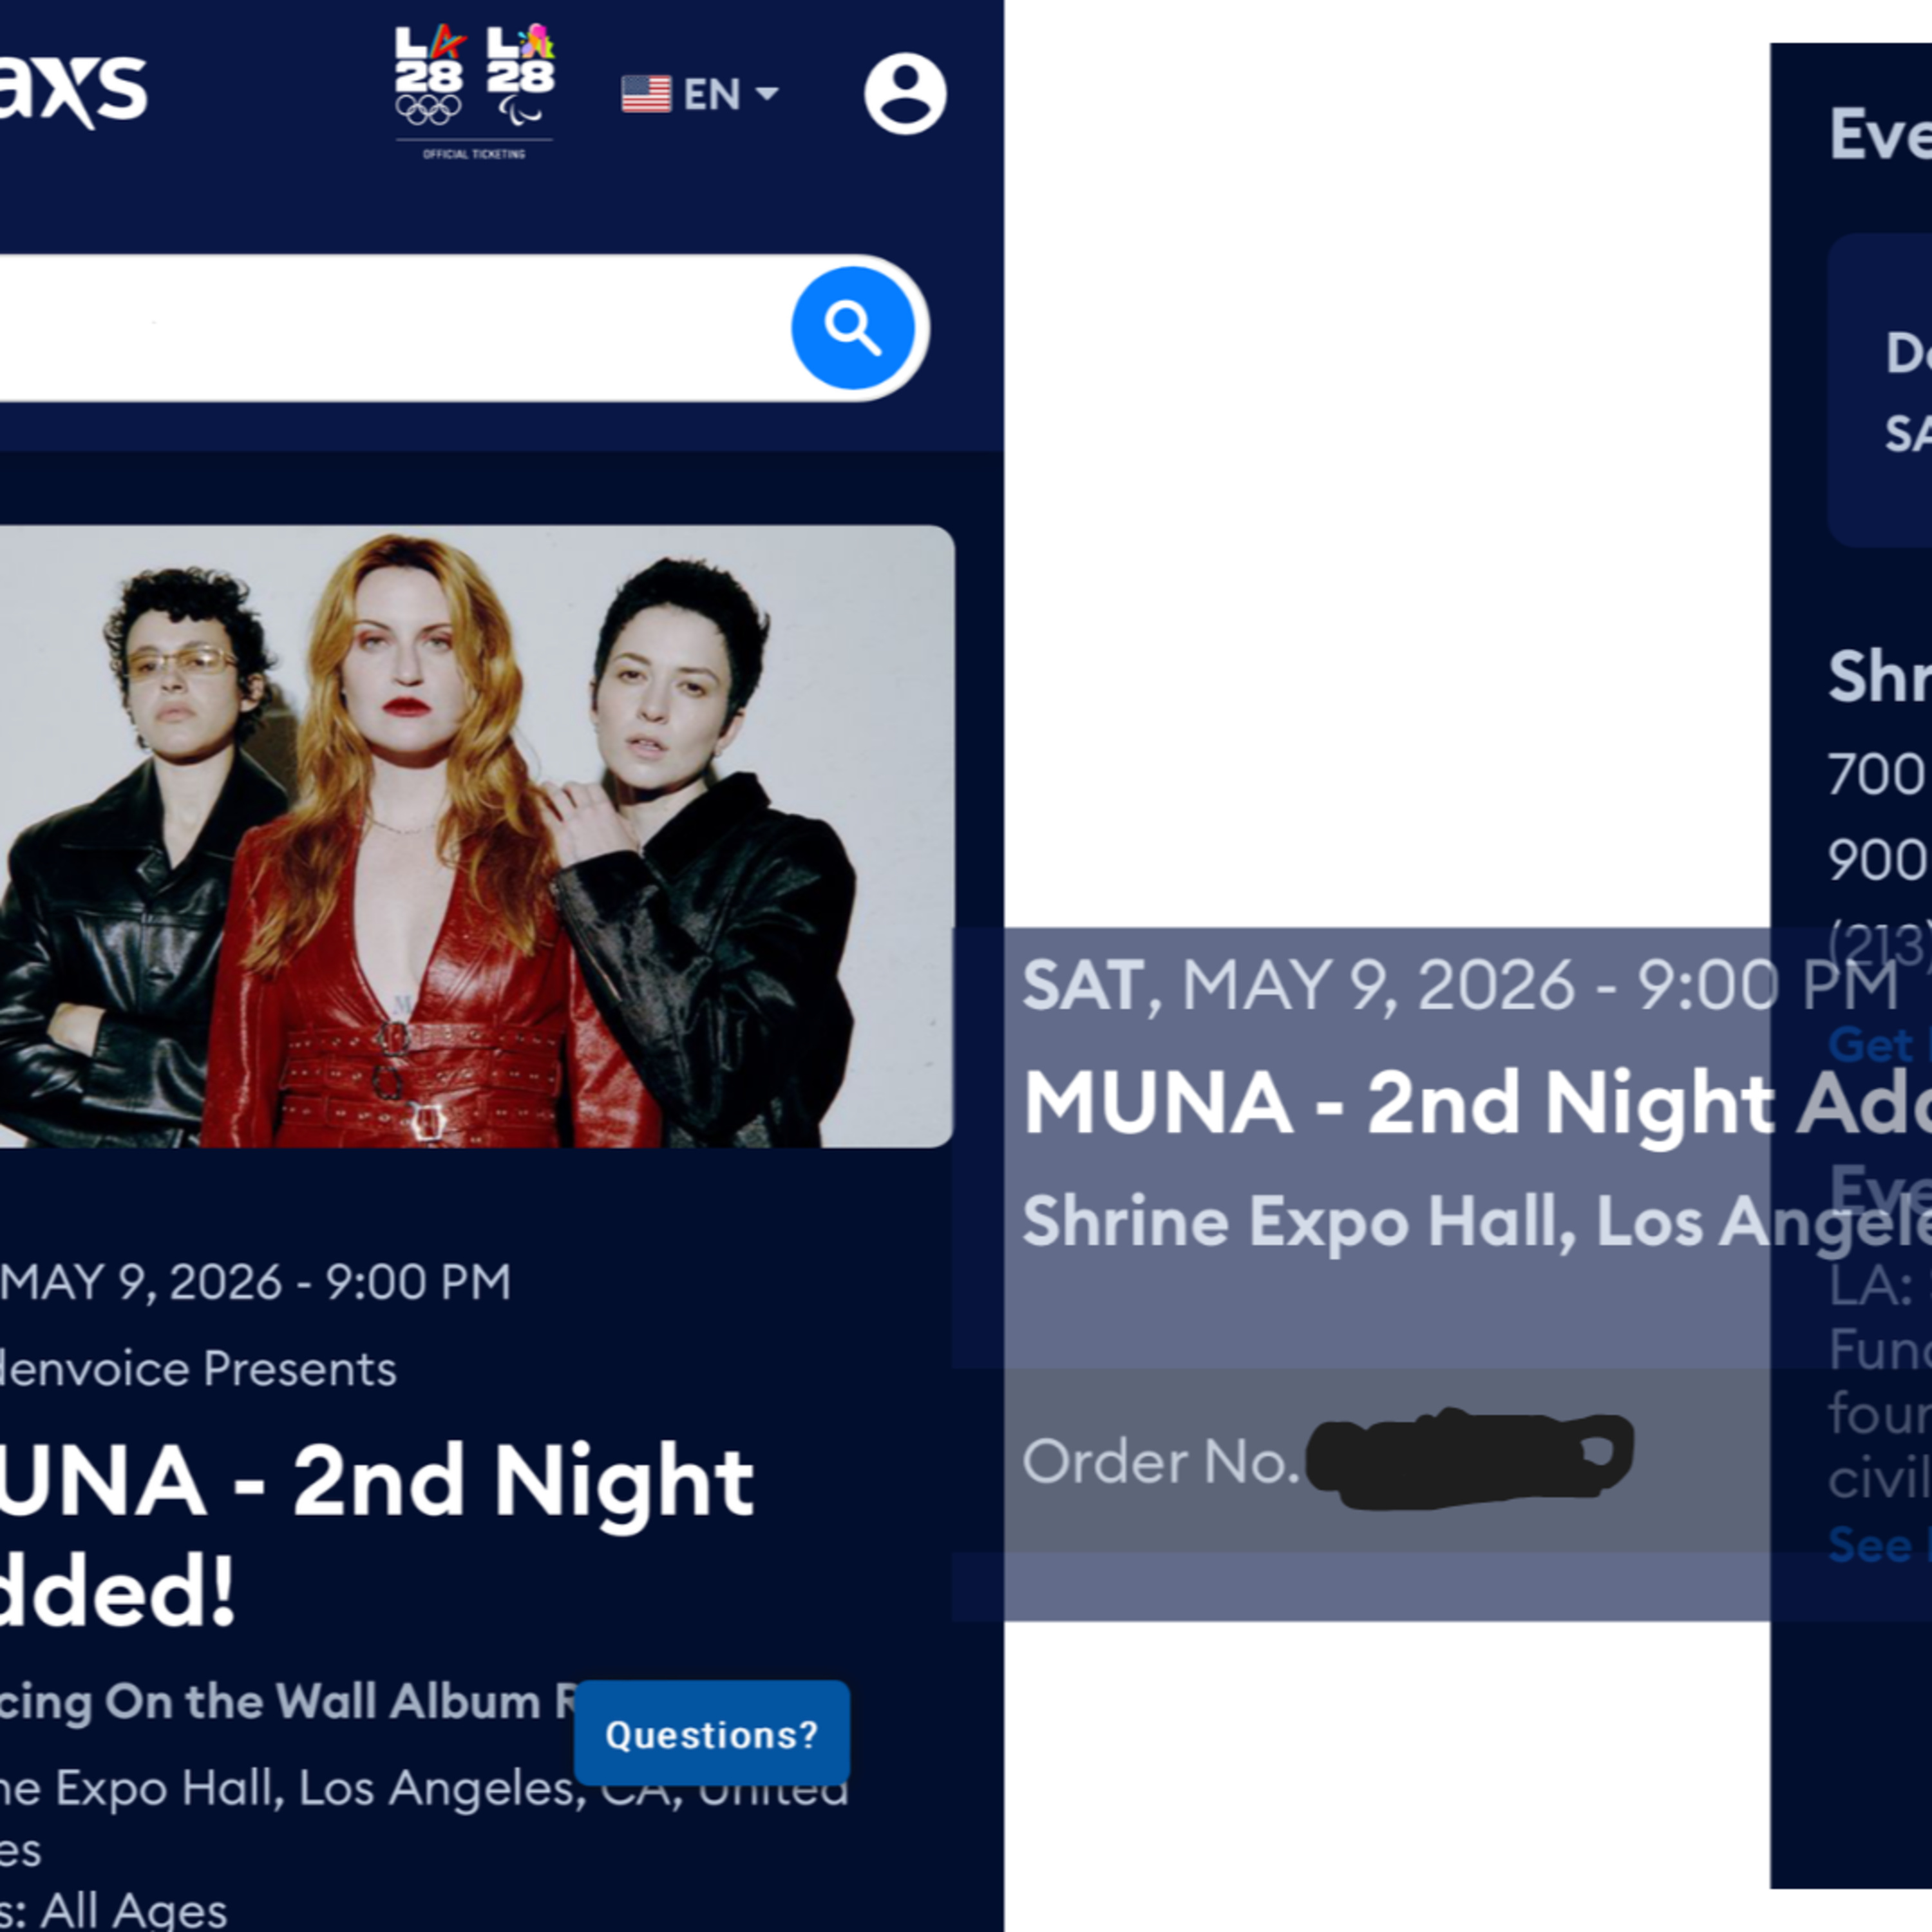Open the LA28 Olympic rings logo
1932x1932 pixels.
point(429,76)
